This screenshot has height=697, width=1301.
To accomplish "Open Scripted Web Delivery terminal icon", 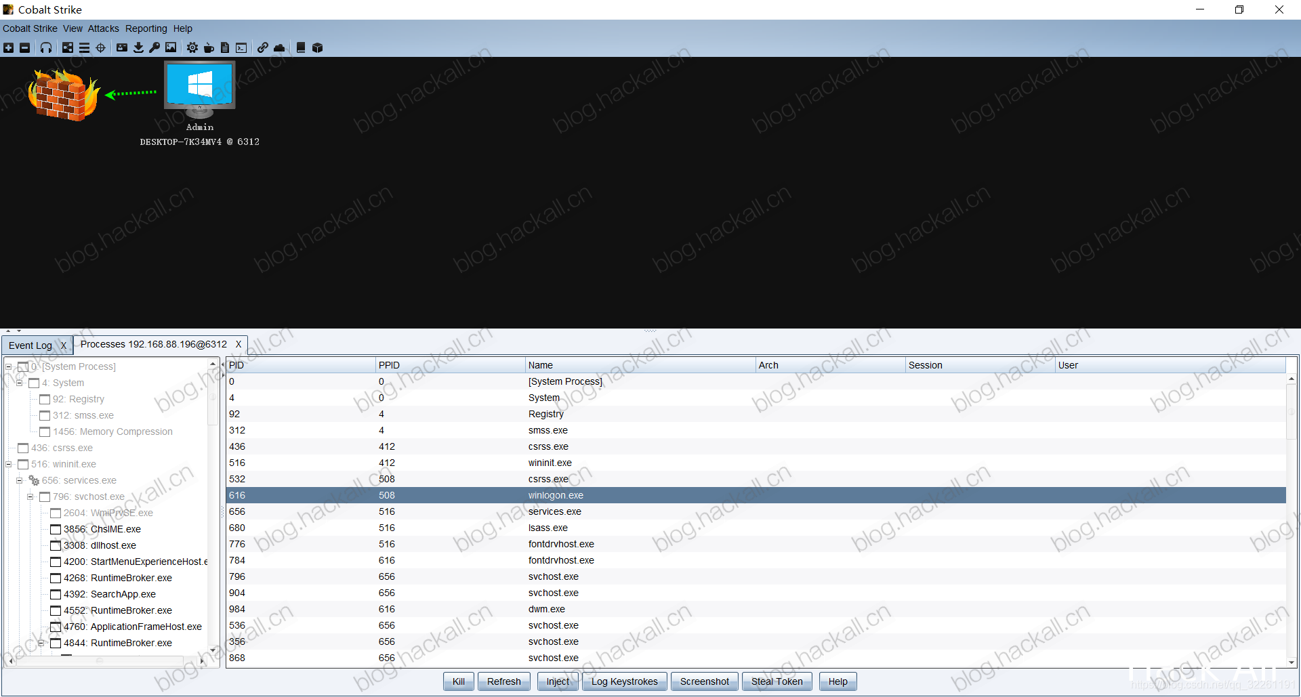I will [x=241, y=47].
